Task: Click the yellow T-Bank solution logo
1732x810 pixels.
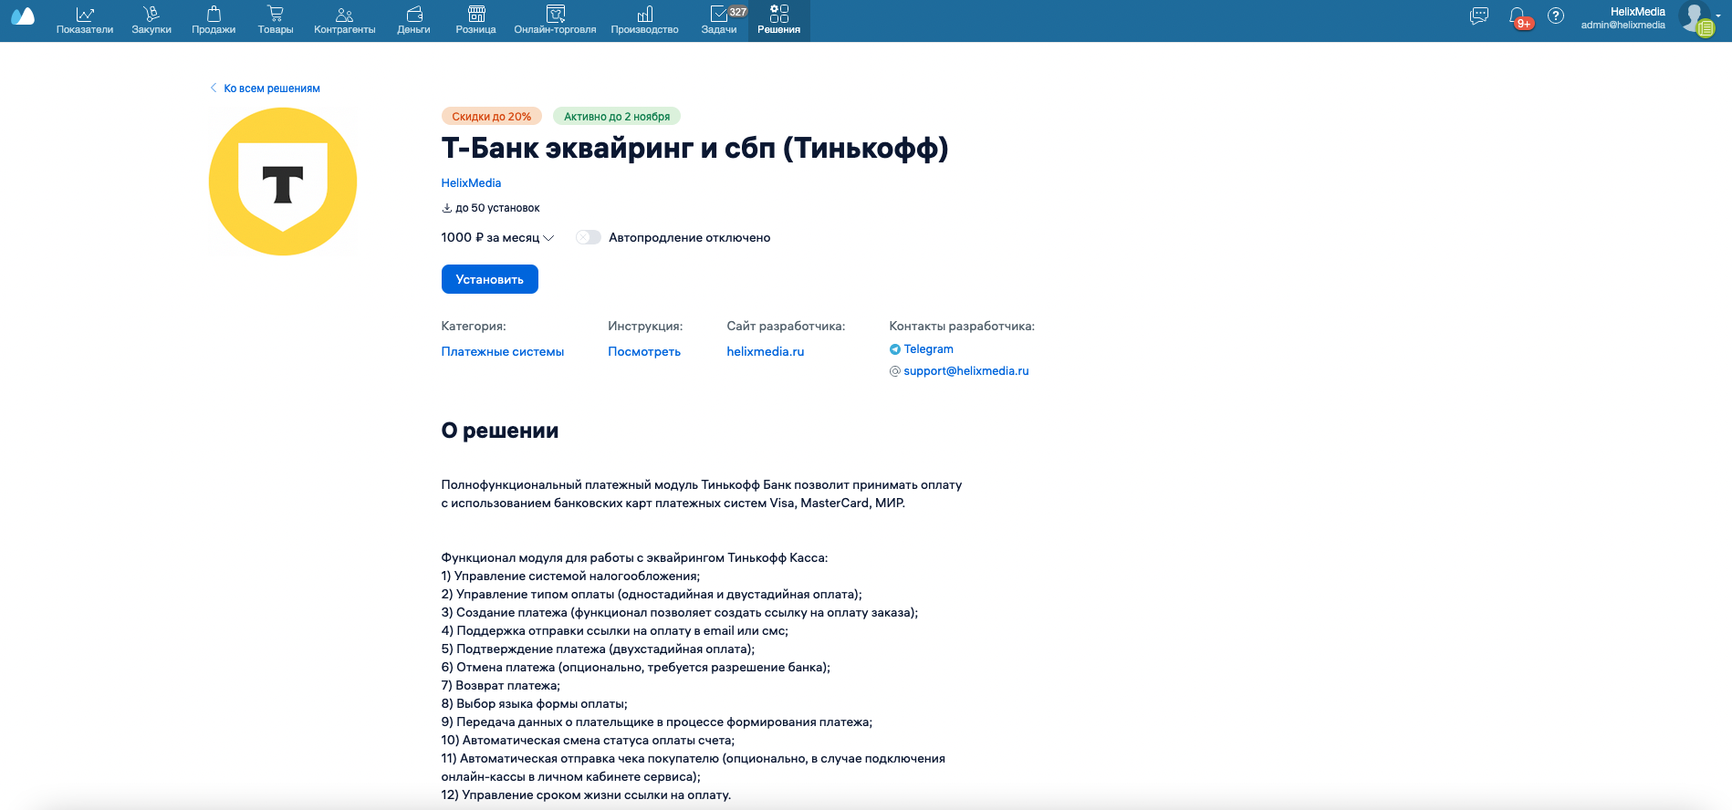Action: tap(283, 182)
